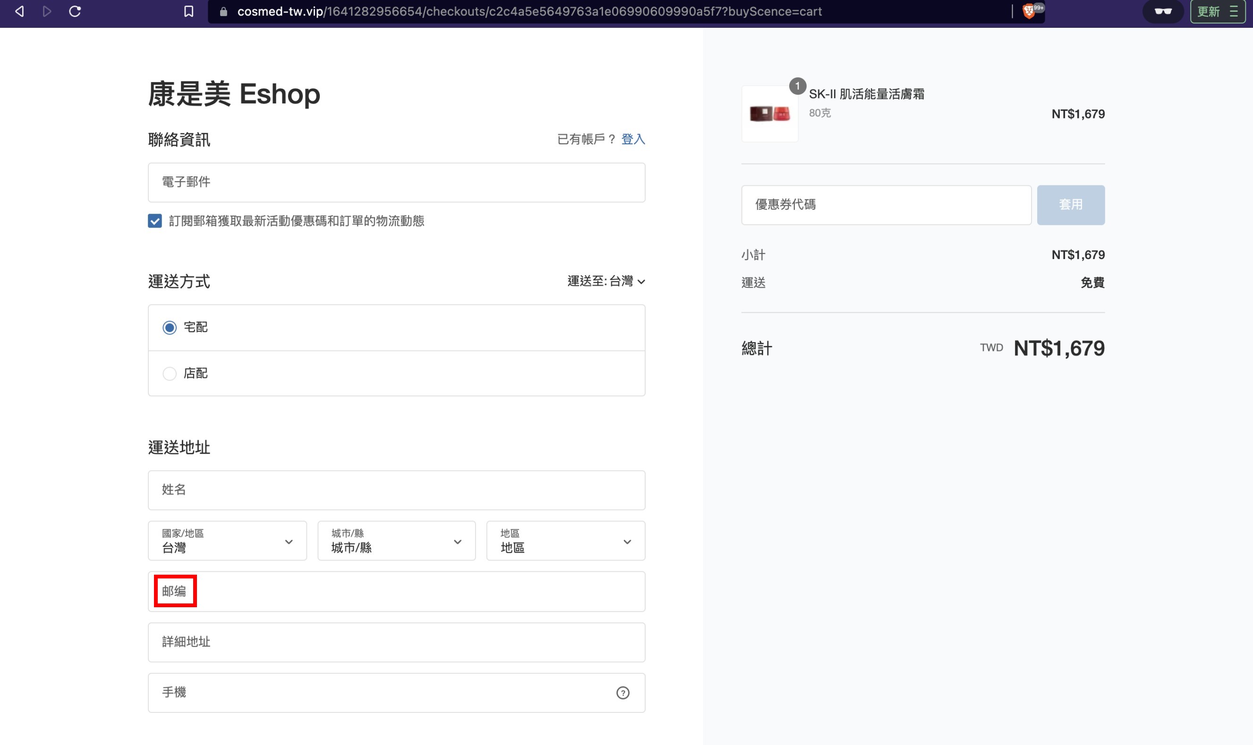Click the 聯絡資訊 section heading
The image size is (1253, 745).
pos(179,140)
